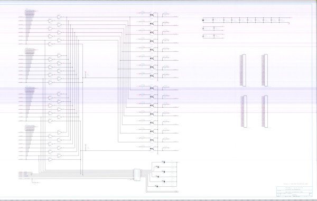Select the lower-right tall pin header
317x201 pixels.
(266, 112)
